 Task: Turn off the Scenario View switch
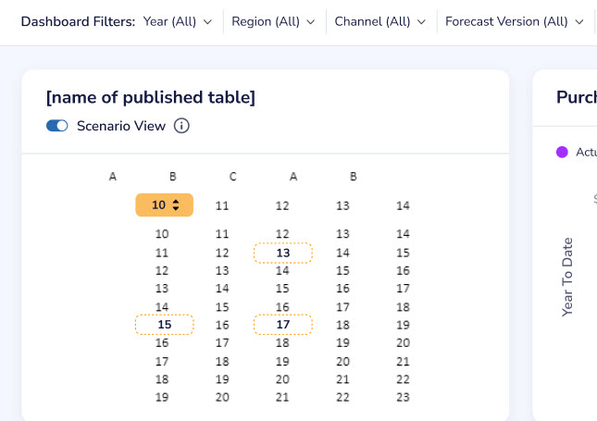[57, 126]
